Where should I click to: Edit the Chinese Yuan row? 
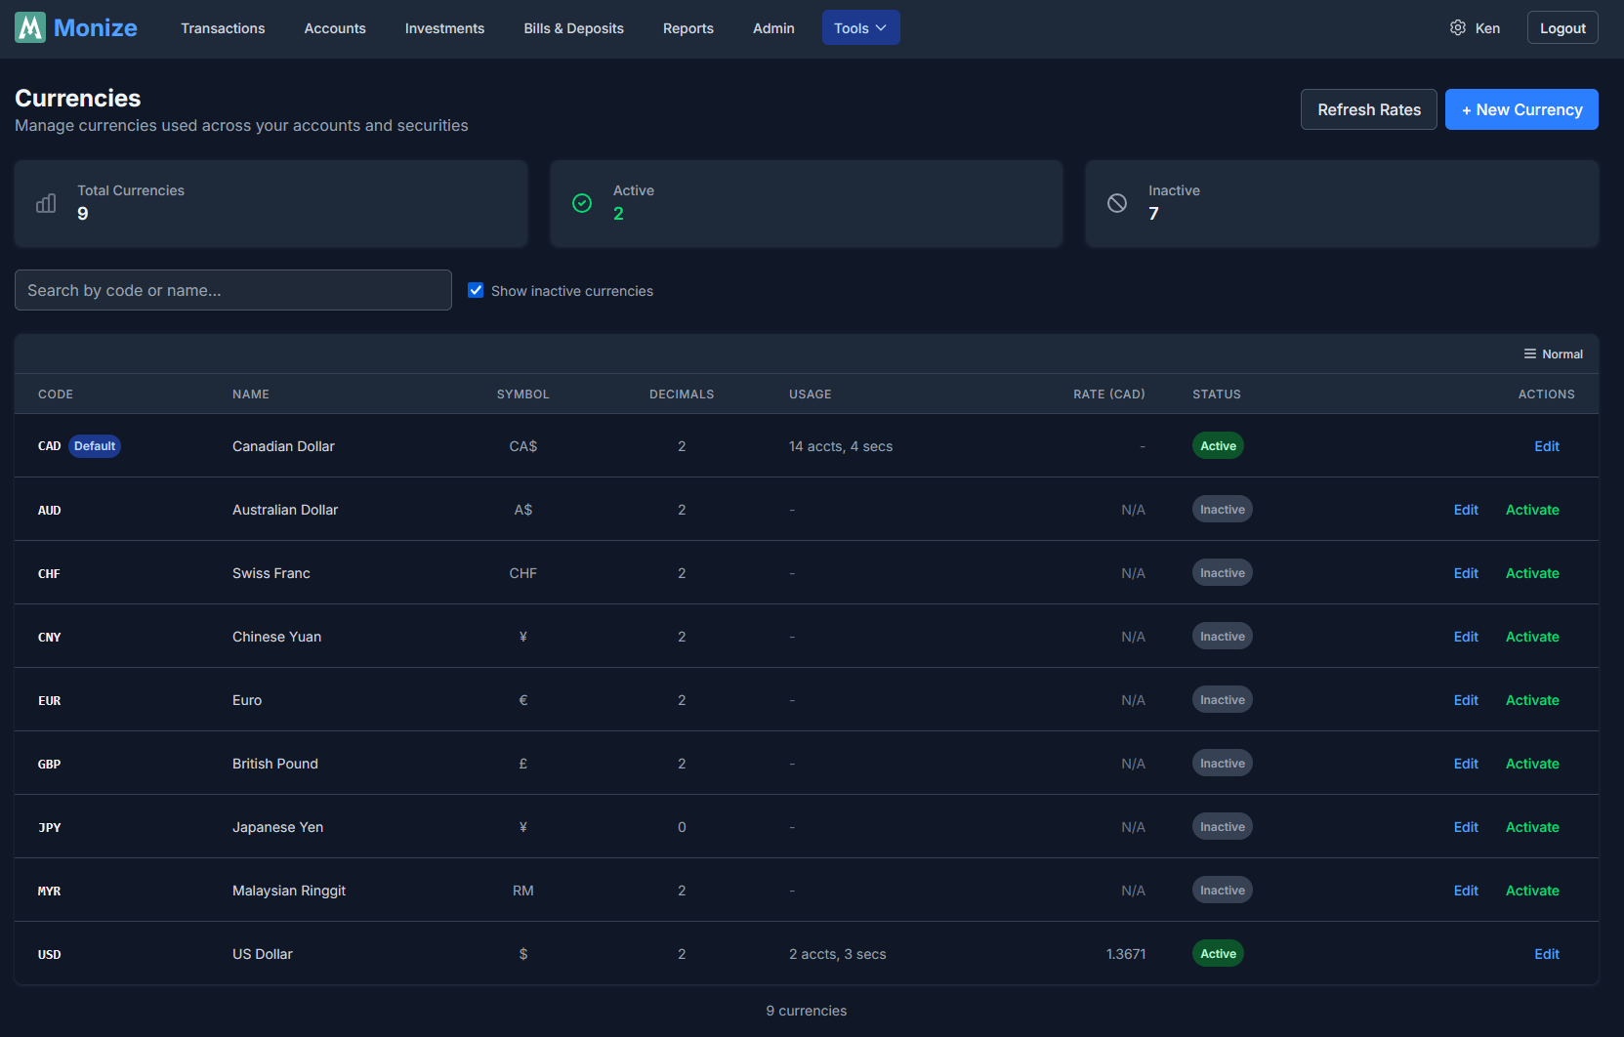(1466, 637)
